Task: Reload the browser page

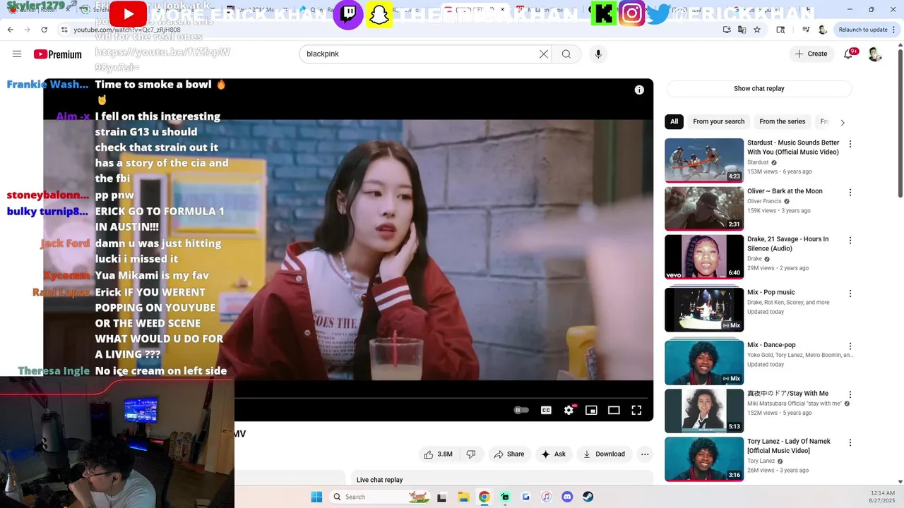Action: (44, 30)
